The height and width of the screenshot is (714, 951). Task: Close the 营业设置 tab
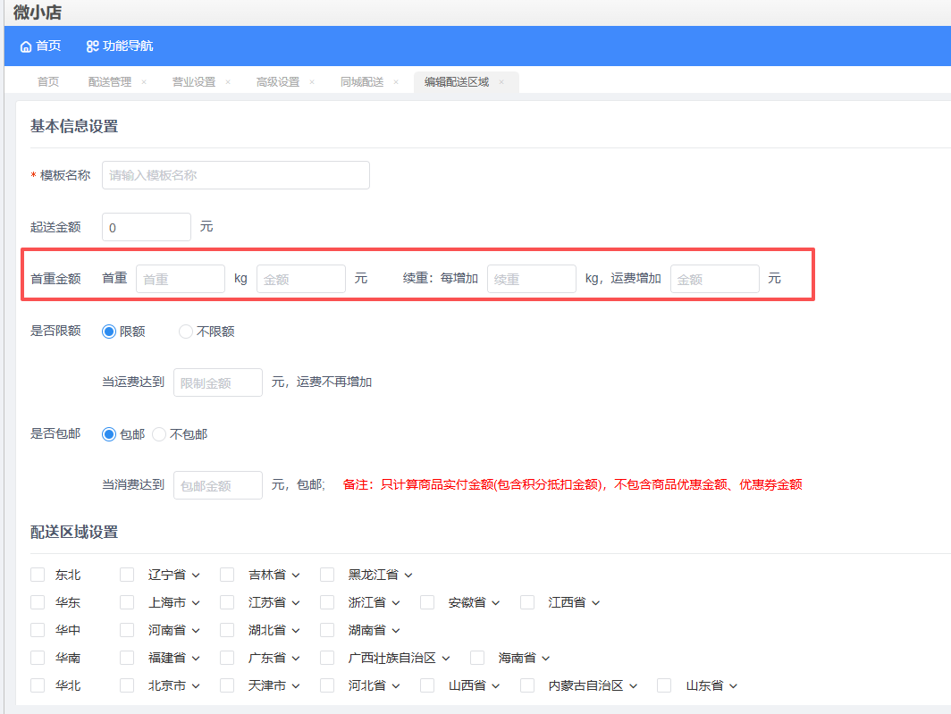(x=228, y=82)
